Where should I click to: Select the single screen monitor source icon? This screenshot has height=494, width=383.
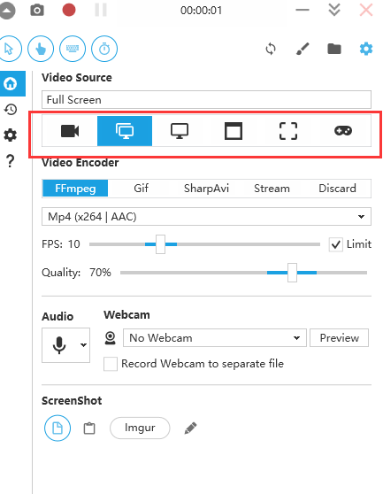180,131
